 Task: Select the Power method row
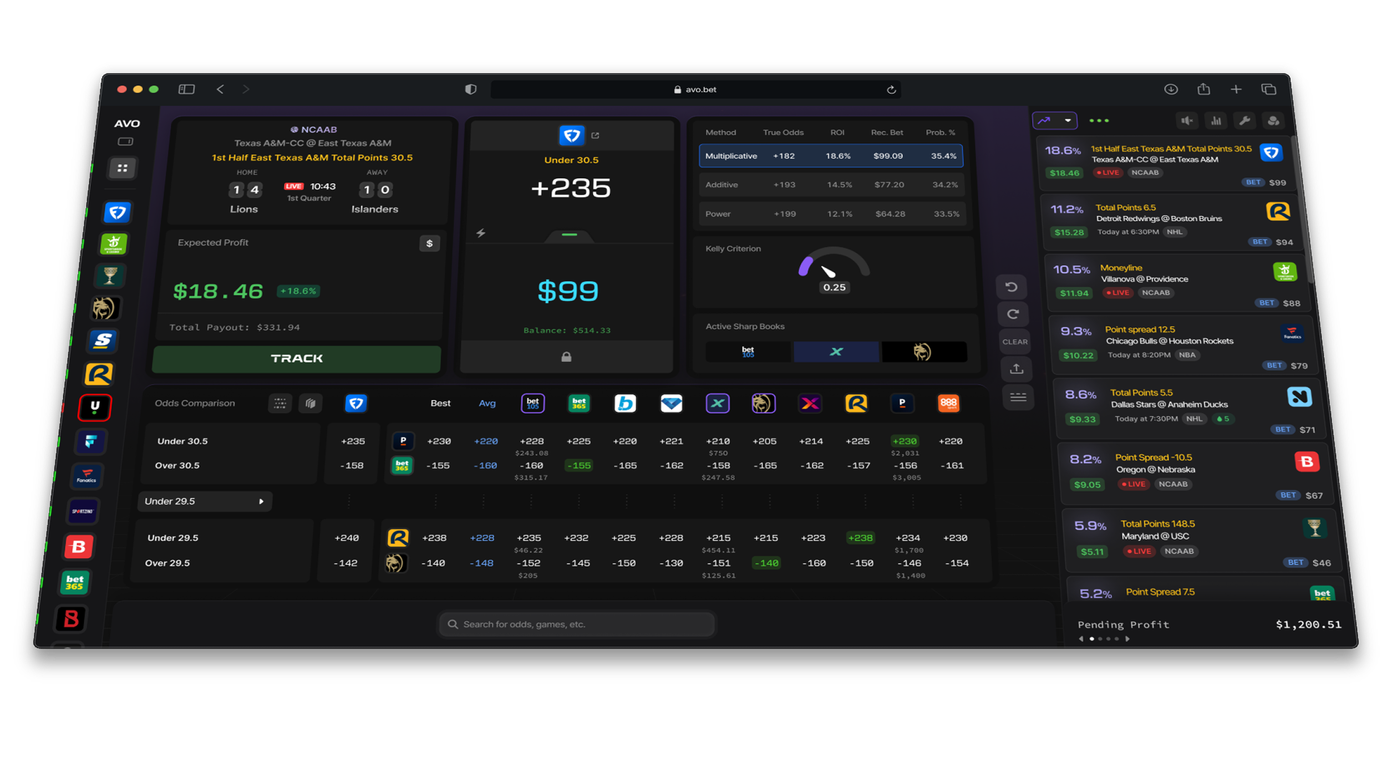pos(831,213)
